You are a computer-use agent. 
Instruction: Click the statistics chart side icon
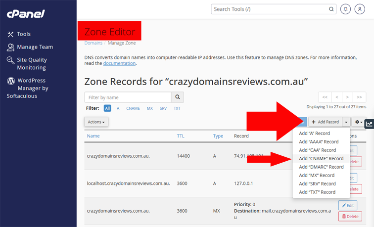pyautogui.click(x=369, y=124)
